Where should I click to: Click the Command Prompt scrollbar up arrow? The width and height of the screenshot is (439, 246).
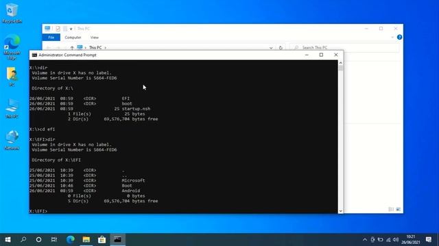coord(340,63)
